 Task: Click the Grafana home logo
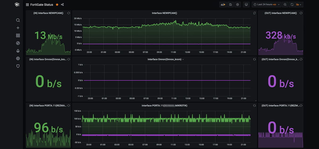point(17,4)
